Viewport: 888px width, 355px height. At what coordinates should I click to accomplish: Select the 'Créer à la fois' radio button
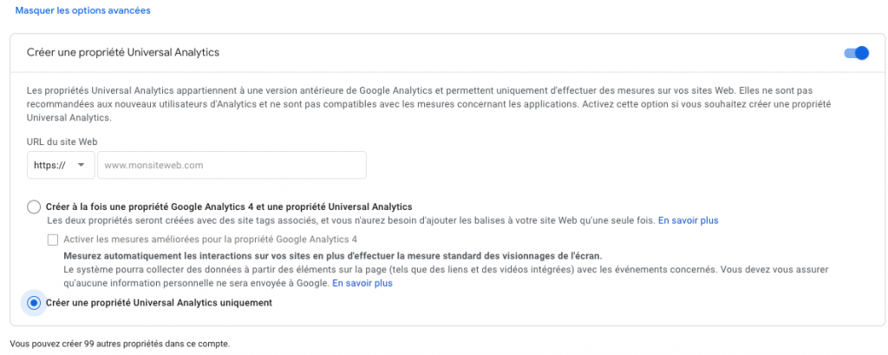[34, 207]
